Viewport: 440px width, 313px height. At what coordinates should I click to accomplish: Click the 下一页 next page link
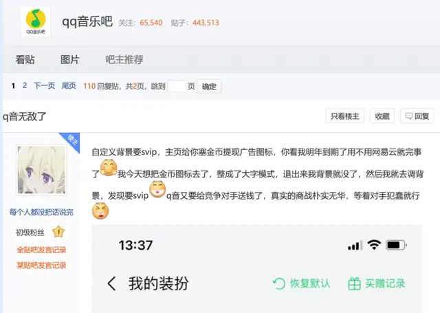click(44, 85)
